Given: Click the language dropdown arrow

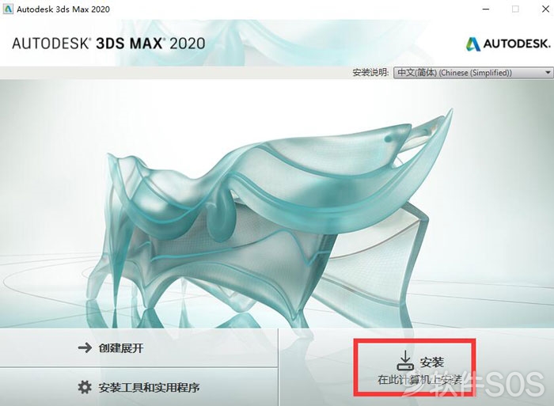Looking at the screenshot, I should coord(548,73).
